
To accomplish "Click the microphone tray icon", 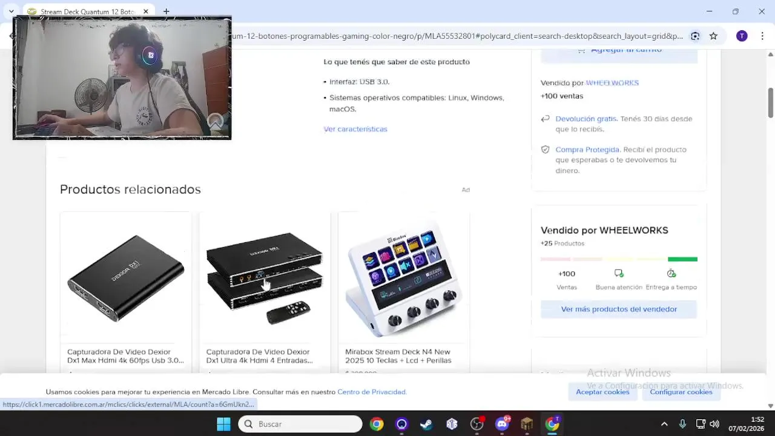I will click(682, 424).
